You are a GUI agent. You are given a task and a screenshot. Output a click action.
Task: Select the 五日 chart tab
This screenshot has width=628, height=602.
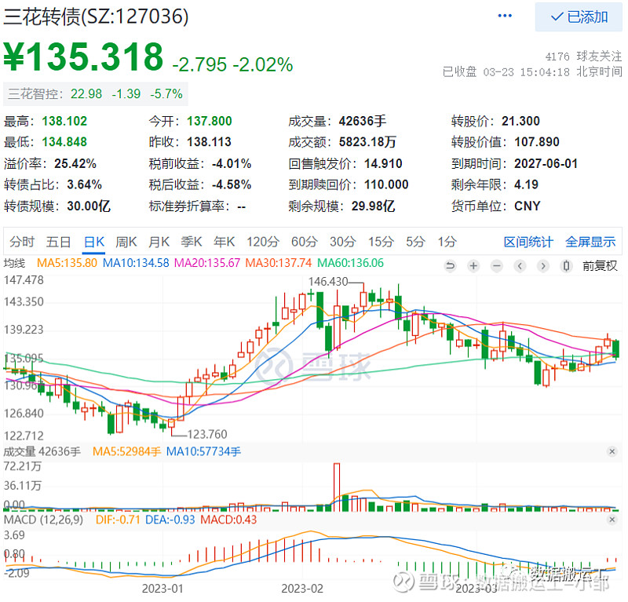[58, 242]
